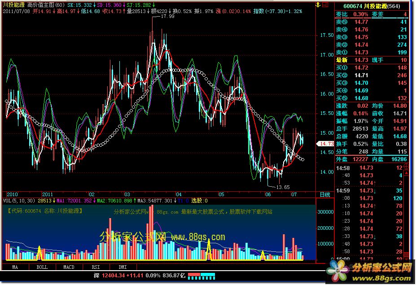Select the SK:15.332 indicator value
Screen dimensions: 416x285
pos(79,5)
